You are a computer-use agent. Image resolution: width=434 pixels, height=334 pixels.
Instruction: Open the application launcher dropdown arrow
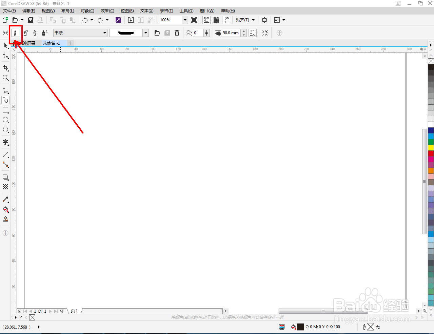tap(284, 20)
